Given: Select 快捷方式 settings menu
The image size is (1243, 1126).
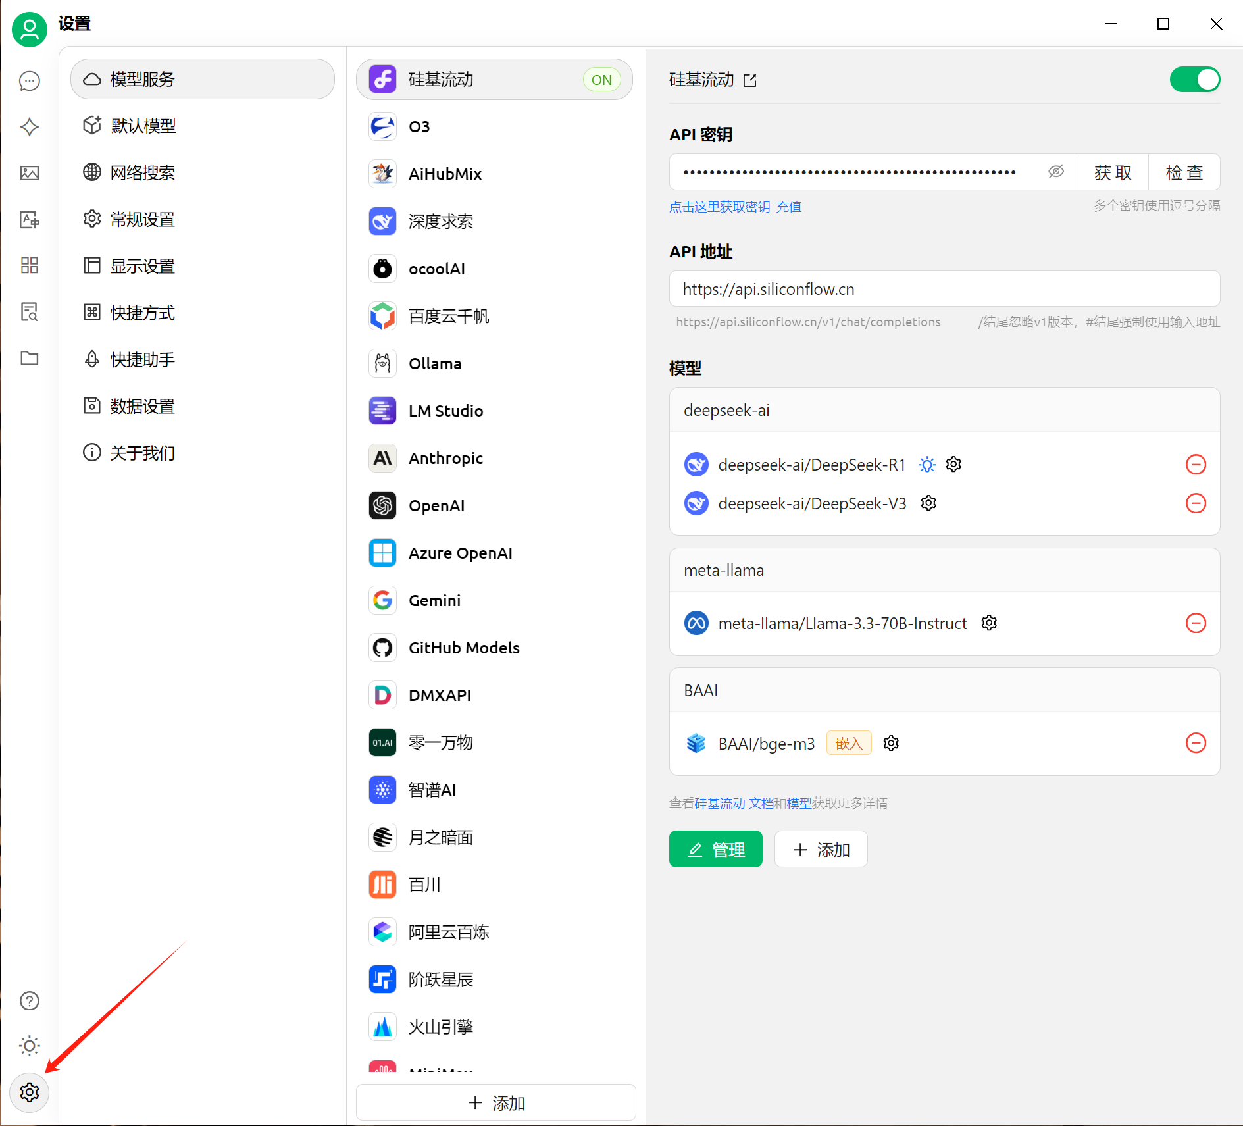Looking at the screenshot, I should pyautogui.click(x=203, y=313).
